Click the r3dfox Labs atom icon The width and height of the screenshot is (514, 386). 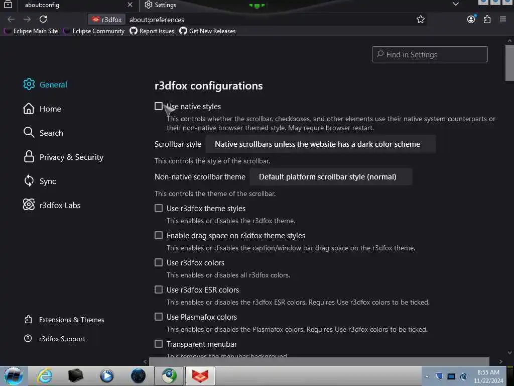(29, 205)
